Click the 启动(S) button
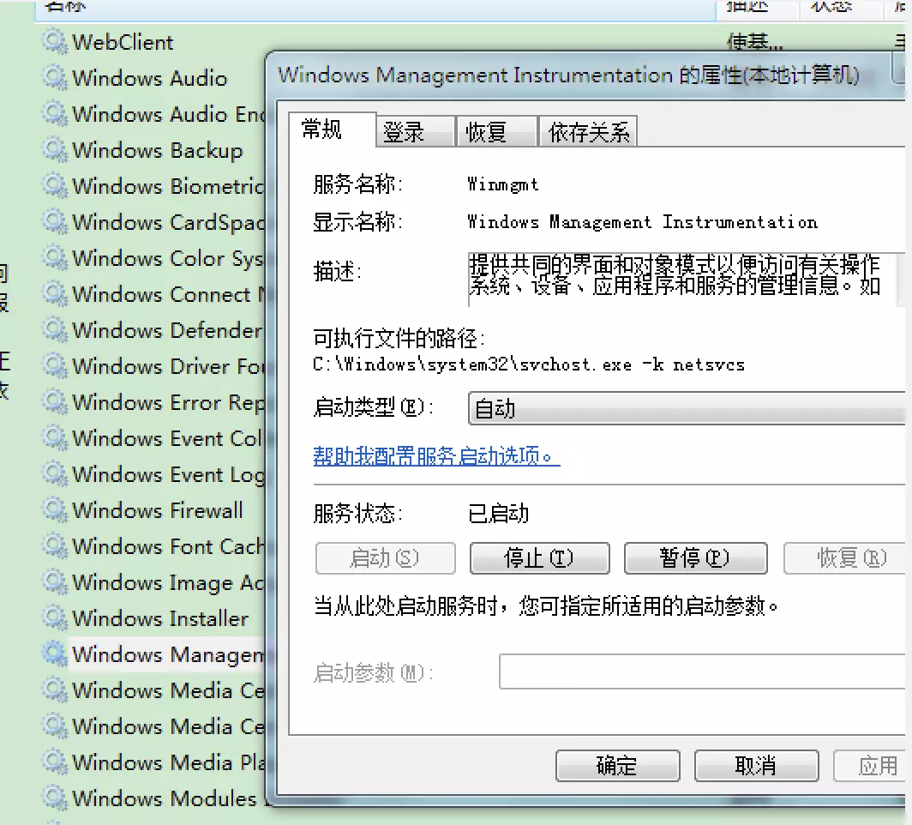This screenshot has height=825, width=912. [385, 558]
